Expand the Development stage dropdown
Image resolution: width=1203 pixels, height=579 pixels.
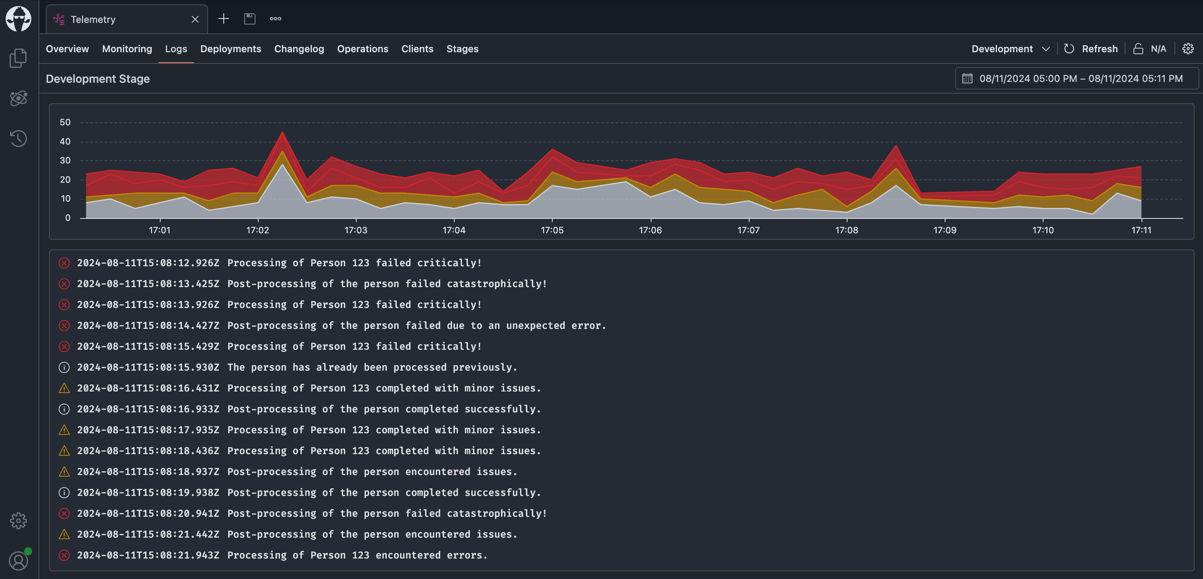coord(1010,49)
